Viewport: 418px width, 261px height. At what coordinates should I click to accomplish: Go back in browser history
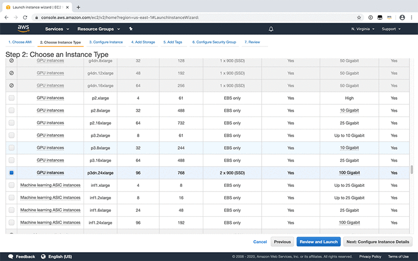tap(6, 18)
